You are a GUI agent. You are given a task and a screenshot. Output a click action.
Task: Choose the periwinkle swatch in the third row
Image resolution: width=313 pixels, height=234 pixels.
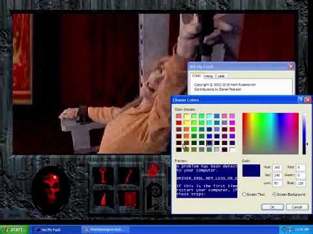point(216,129)
